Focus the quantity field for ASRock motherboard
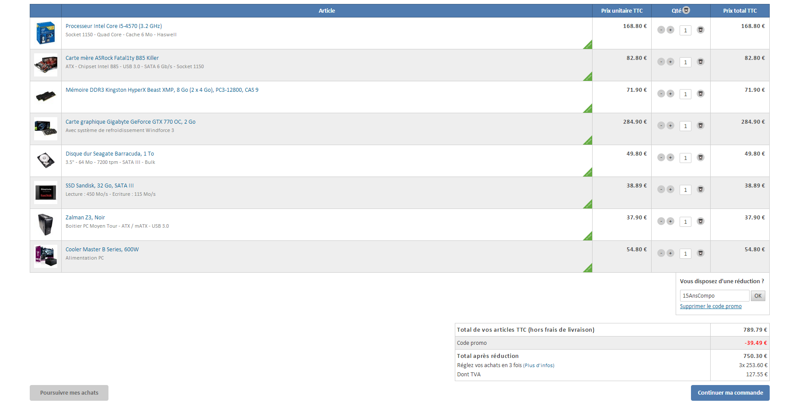 685,62
